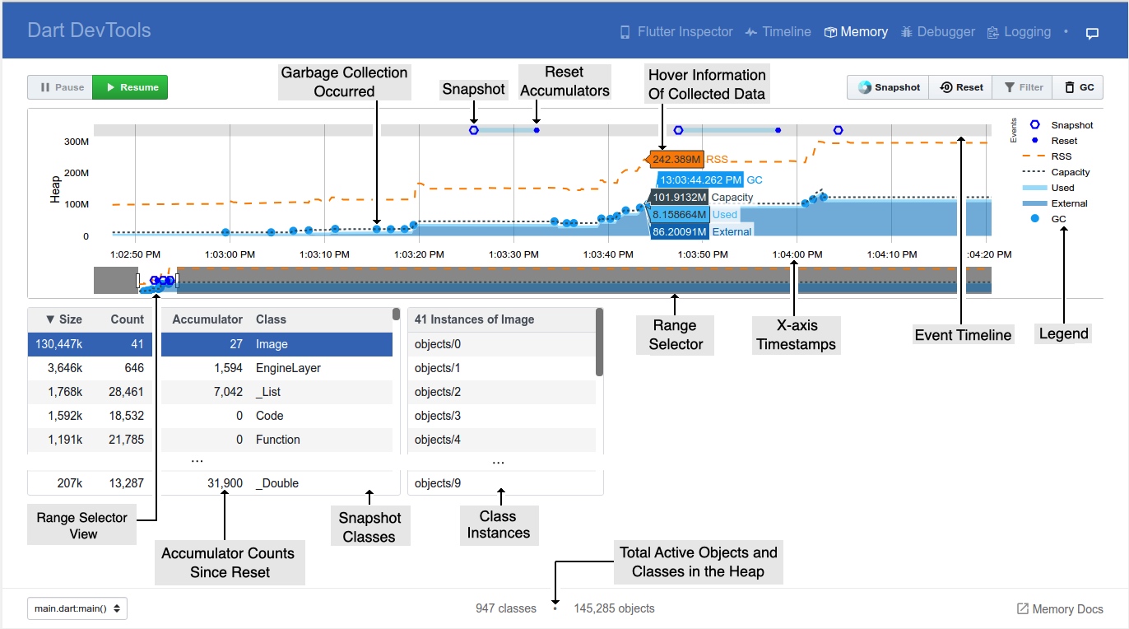Click the feedback speech bubble icon

pyautogui.click(x=1092, y=34)
